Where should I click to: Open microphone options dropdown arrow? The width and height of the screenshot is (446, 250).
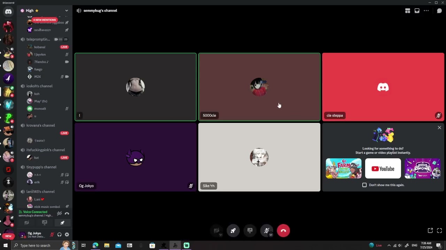click(271, 235)
